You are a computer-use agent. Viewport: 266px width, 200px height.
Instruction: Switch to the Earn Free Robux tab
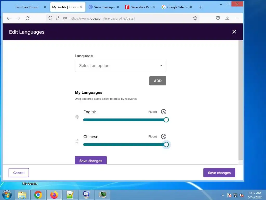pyautogui.click(x=27, y=7)
